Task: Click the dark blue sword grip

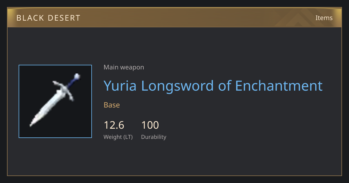Action: (71, 83)
